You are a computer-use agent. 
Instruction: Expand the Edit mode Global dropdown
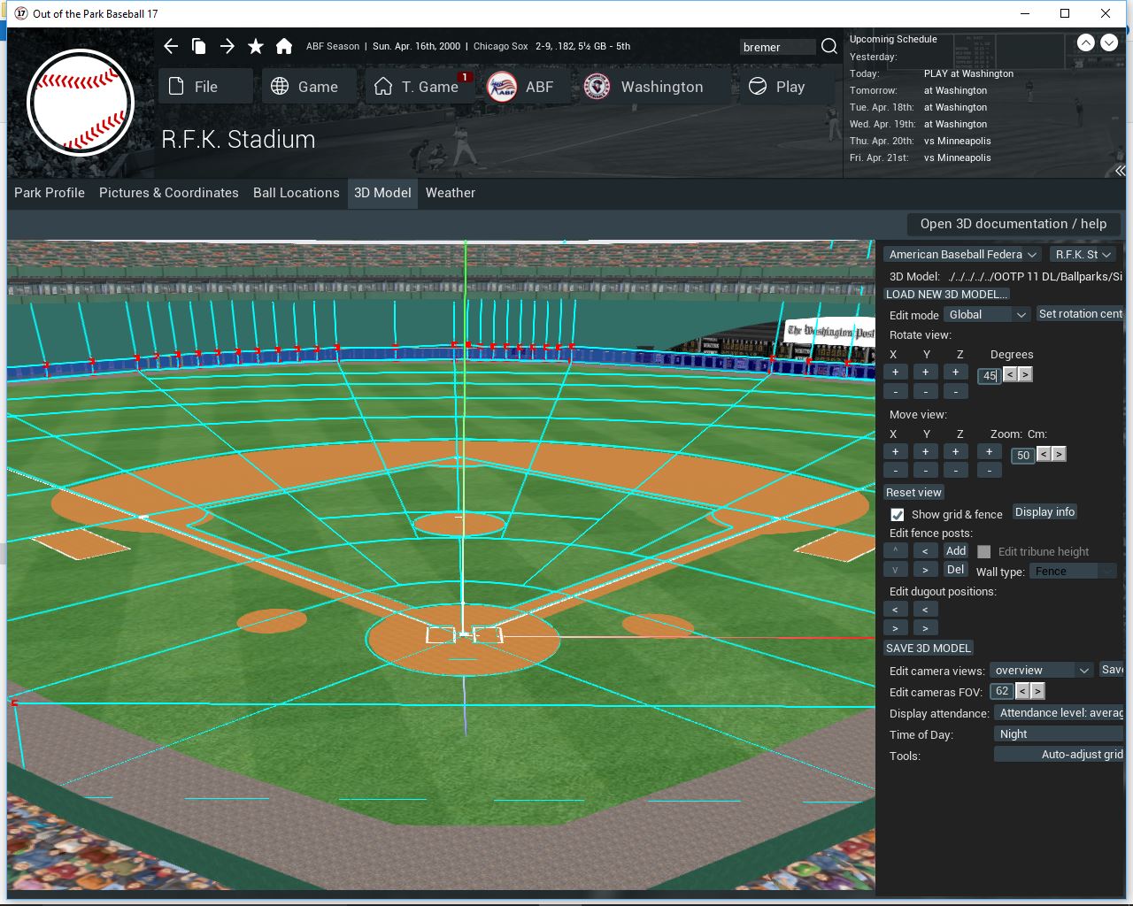pos(986,315)
